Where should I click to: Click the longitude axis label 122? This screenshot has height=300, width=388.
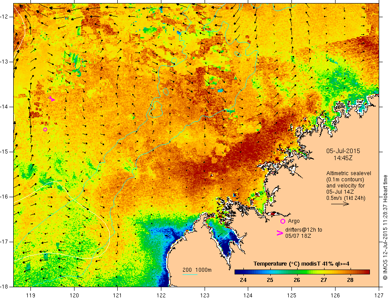161,295
